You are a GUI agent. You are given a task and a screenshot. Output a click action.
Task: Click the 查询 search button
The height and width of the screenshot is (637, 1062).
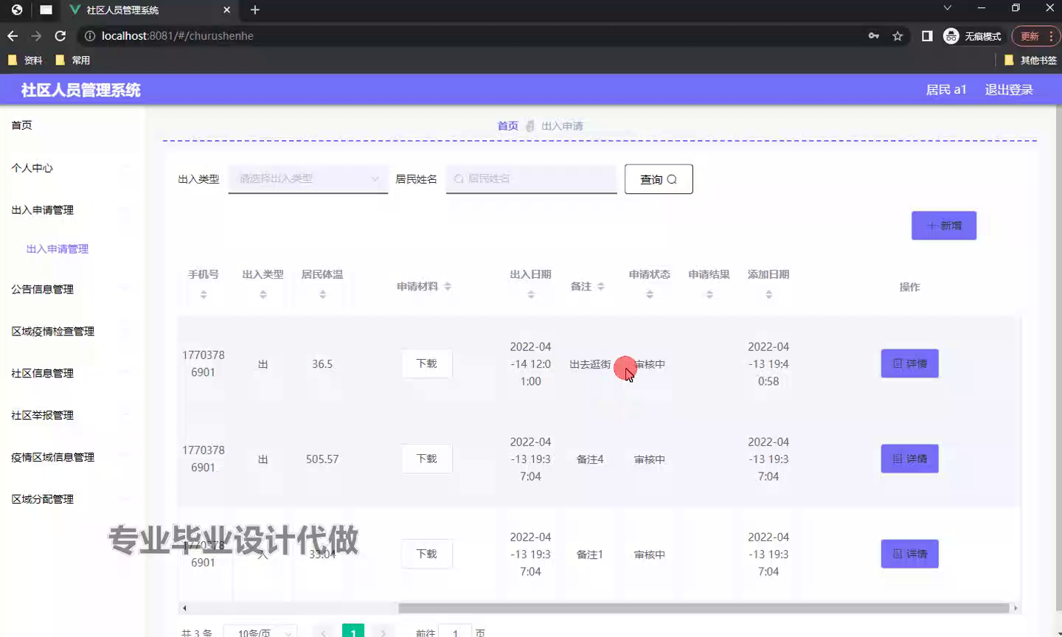point(659,179)
